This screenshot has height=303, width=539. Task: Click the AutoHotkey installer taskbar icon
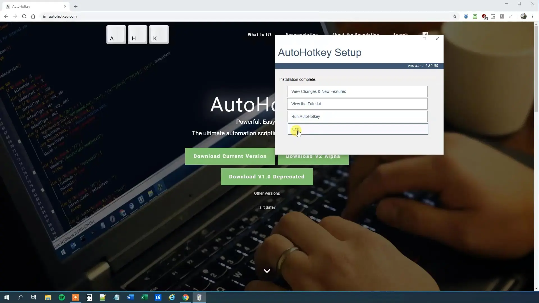point(199,297)
